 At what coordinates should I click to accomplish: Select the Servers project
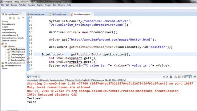pos(5,68)
